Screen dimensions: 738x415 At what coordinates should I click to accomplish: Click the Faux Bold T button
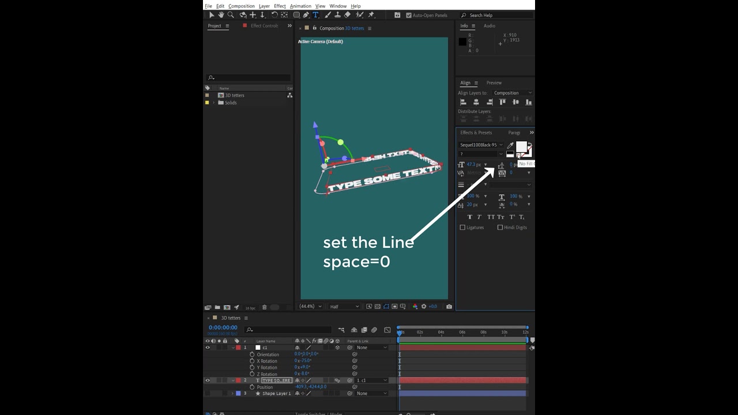[x=470, y=217]
